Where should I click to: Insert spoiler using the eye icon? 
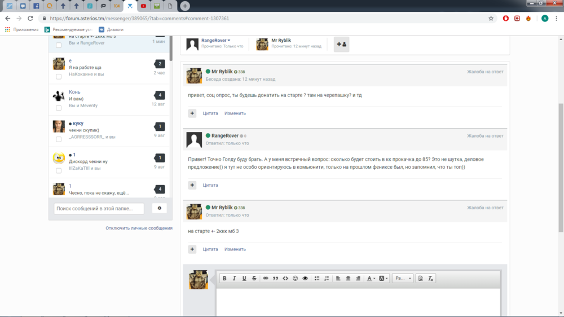[x=305, y=278]
